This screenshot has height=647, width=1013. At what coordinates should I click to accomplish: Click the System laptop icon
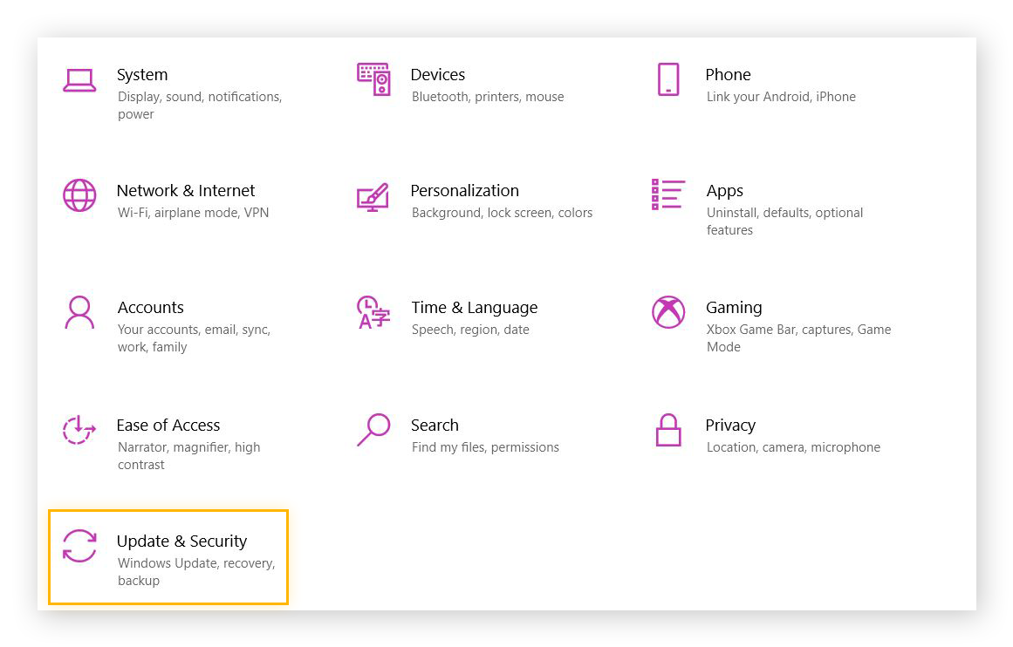click(x=79, y=80)
